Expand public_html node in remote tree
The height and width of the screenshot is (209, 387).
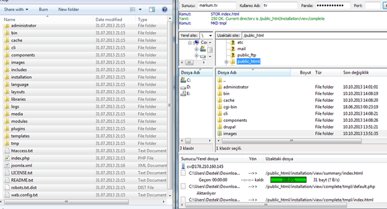coord(226,62)
